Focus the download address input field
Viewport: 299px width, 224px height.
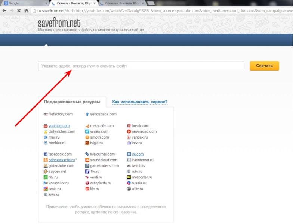[141, 66]
